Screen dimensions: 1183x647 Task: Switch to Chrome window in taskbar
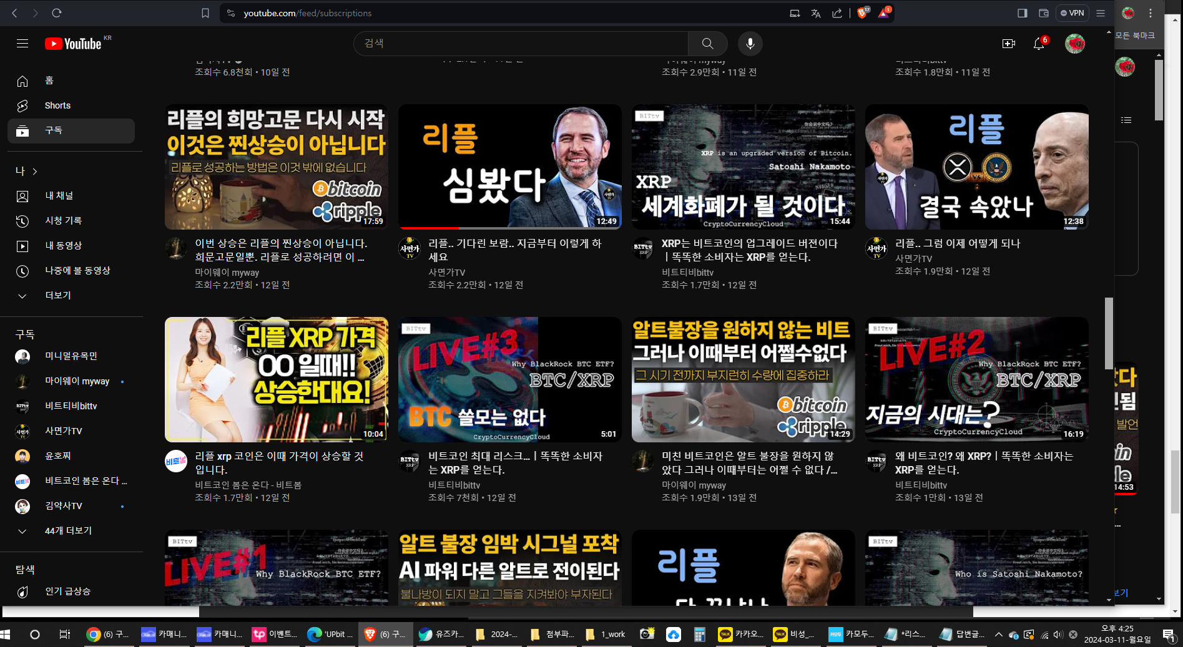click(107, 634)
